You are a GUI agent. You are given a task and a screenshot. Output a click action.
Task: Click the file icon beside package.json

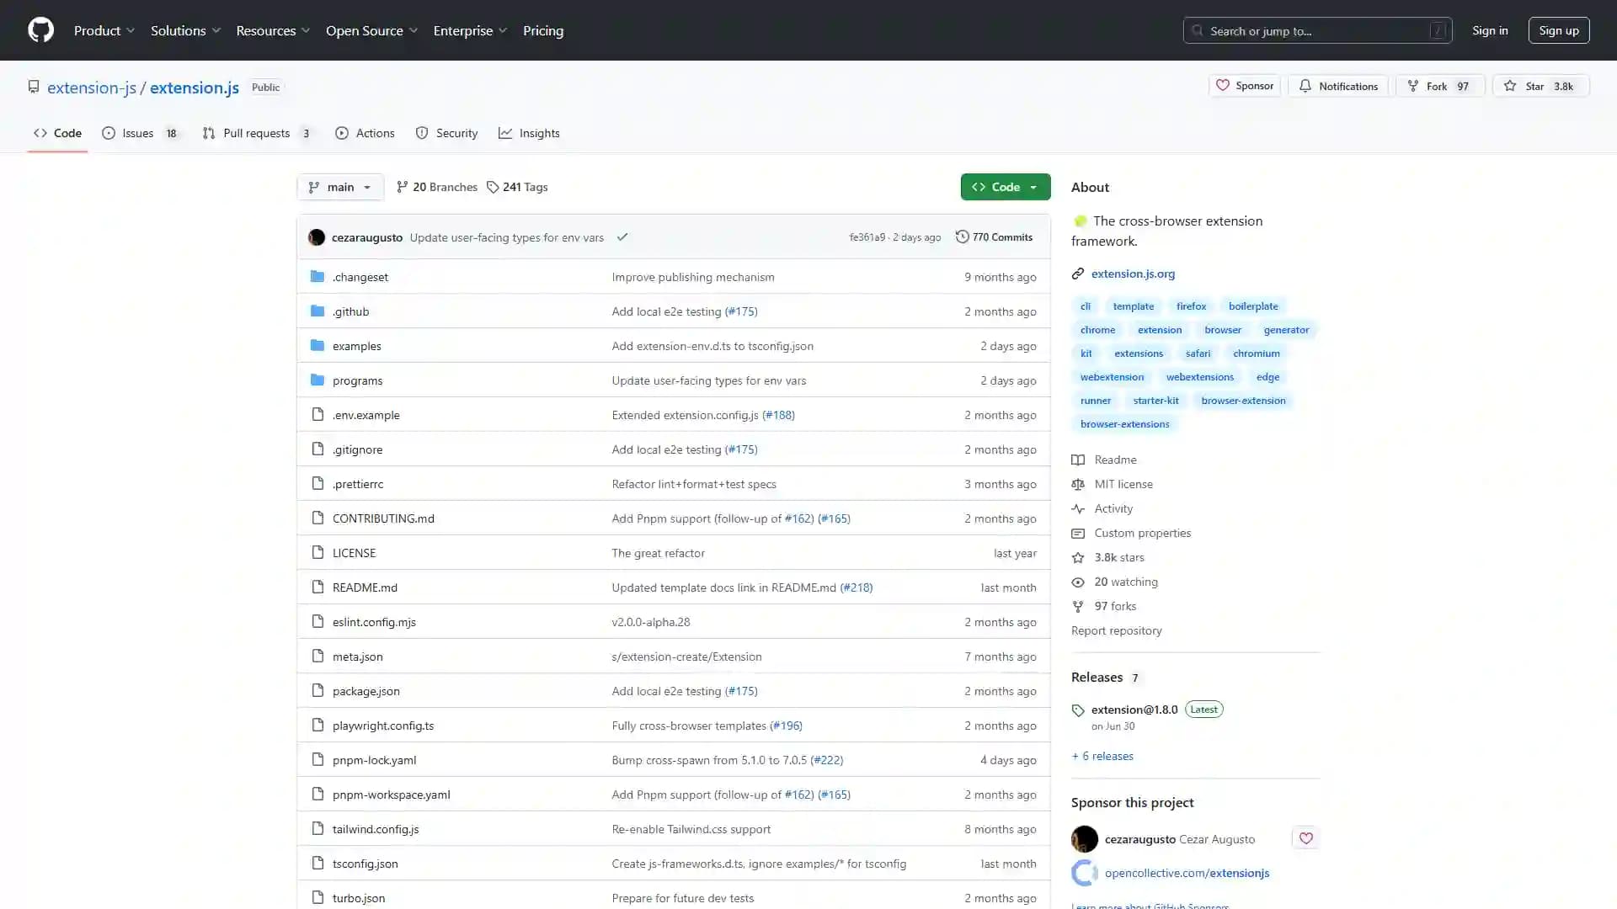tap(318, 690)
